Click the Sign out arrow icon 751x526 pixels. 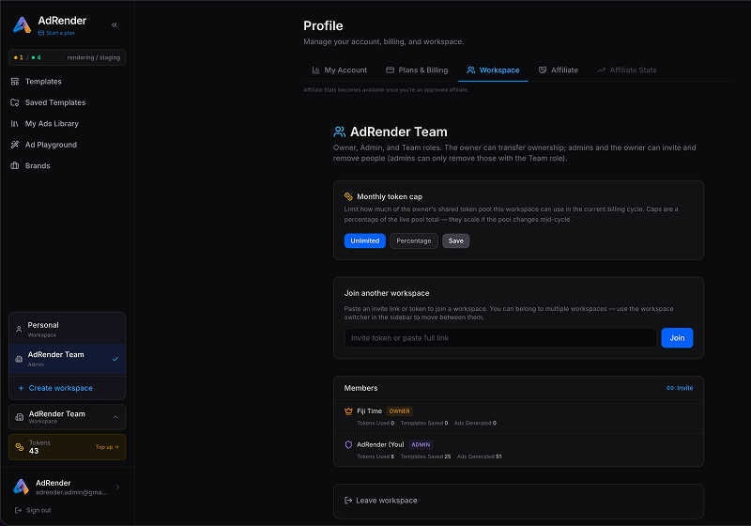pos(18,510)
